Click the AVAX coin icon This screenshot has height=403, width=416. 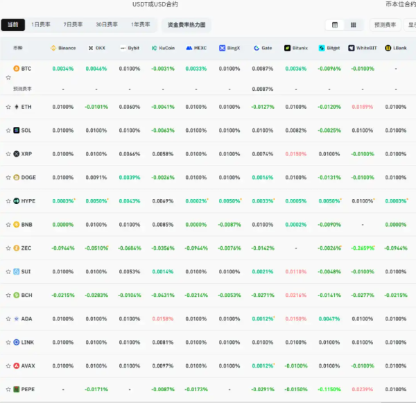[x=17, y=366]
